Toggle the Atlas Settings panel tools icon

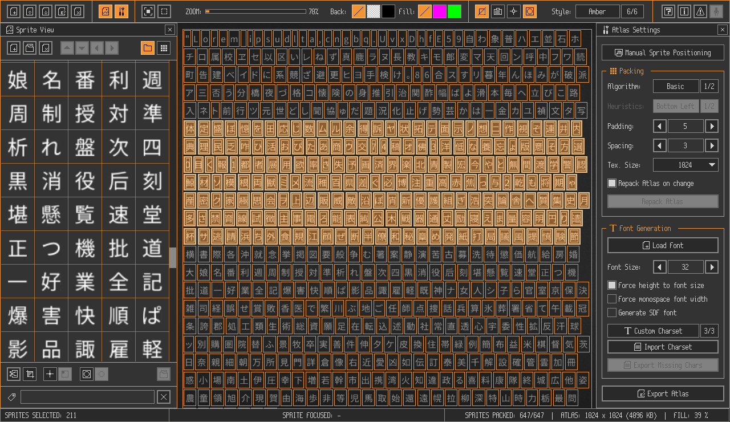pos(121,11)
